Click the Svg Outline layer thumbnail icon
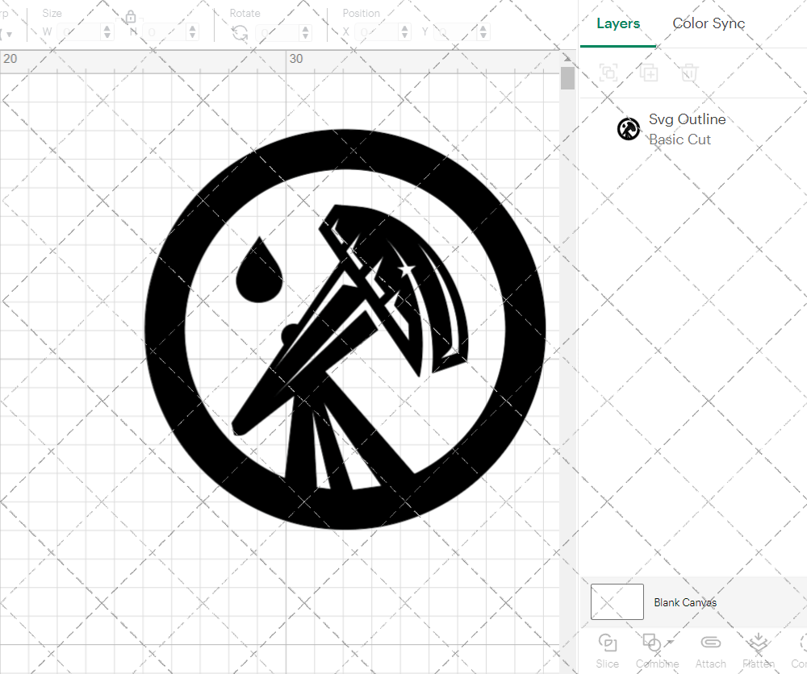The width and height of the screenshot is (807, 674). (x=629, y=129)
